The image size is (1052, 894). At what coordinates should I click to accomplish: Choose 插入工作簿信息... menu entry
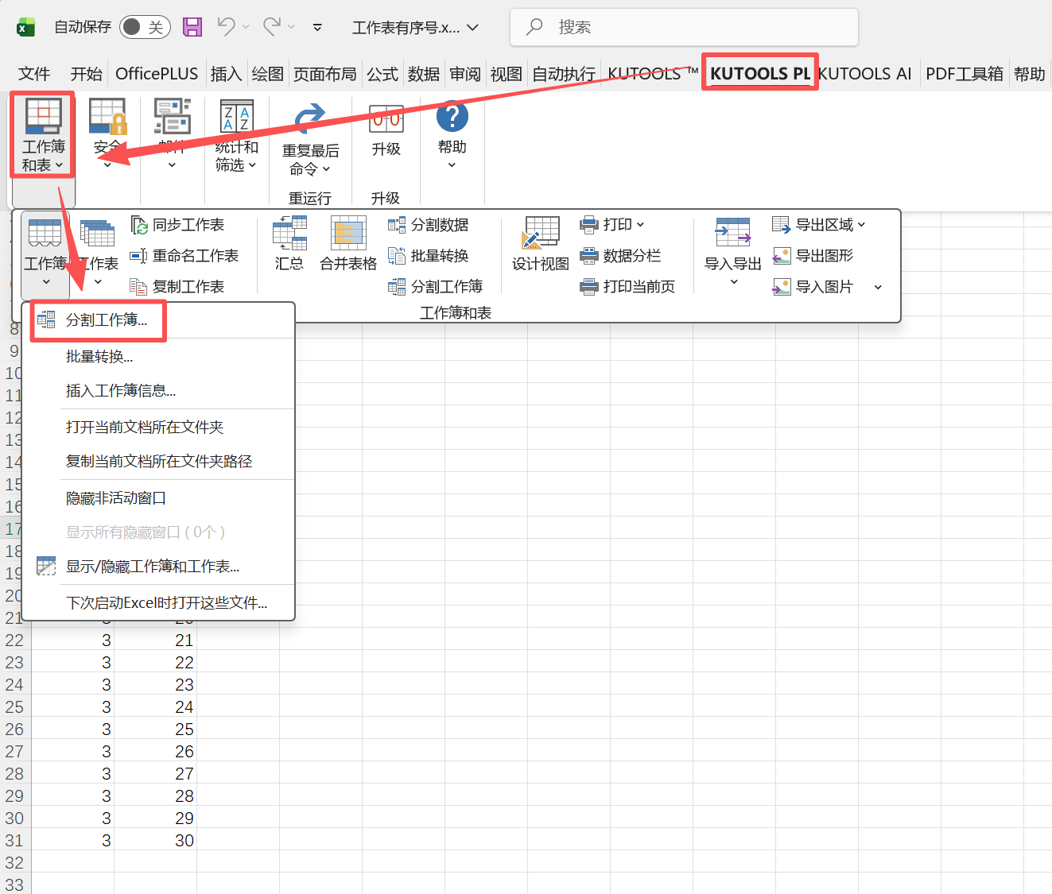pos(121,391)
